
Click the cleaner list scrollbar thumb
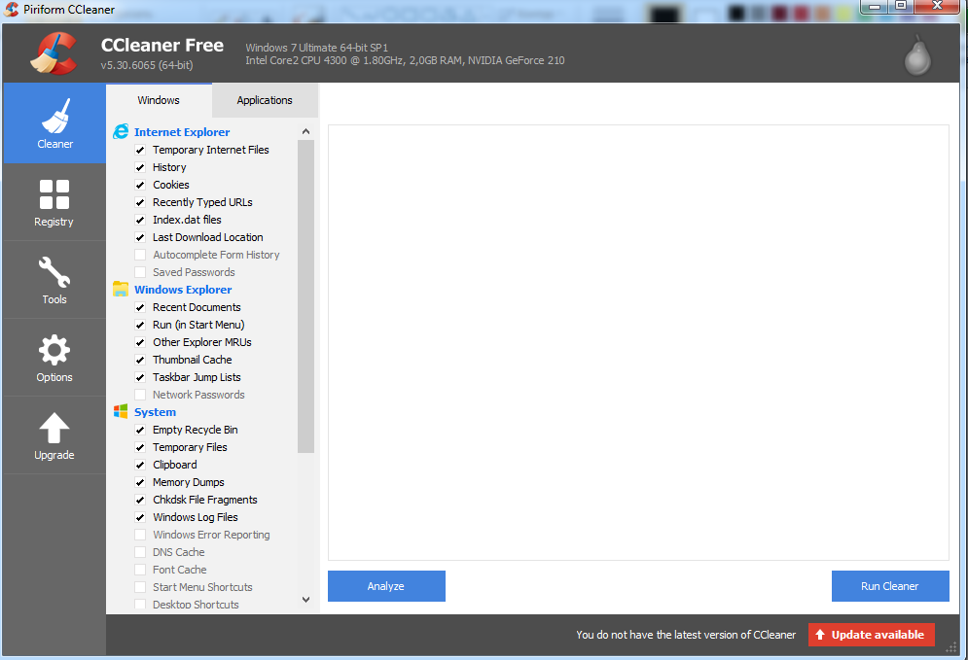(305, 296)
